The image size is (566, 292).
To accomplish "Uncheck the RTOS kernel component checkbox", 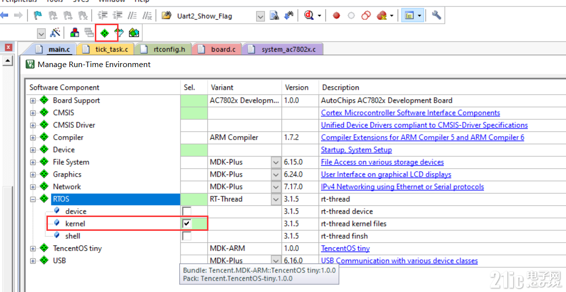I will (187, 223).
